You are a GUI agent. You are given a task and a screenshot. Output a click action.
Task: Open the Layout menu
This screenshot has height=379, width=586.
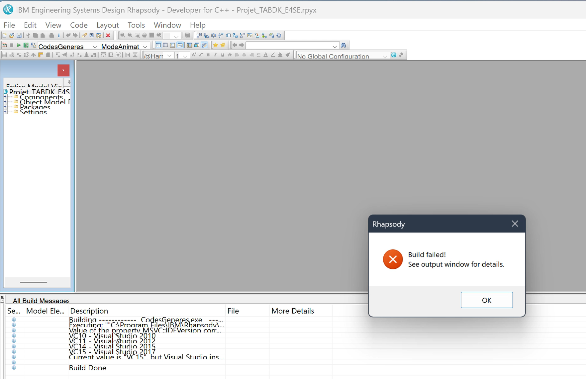coord(108,25)
